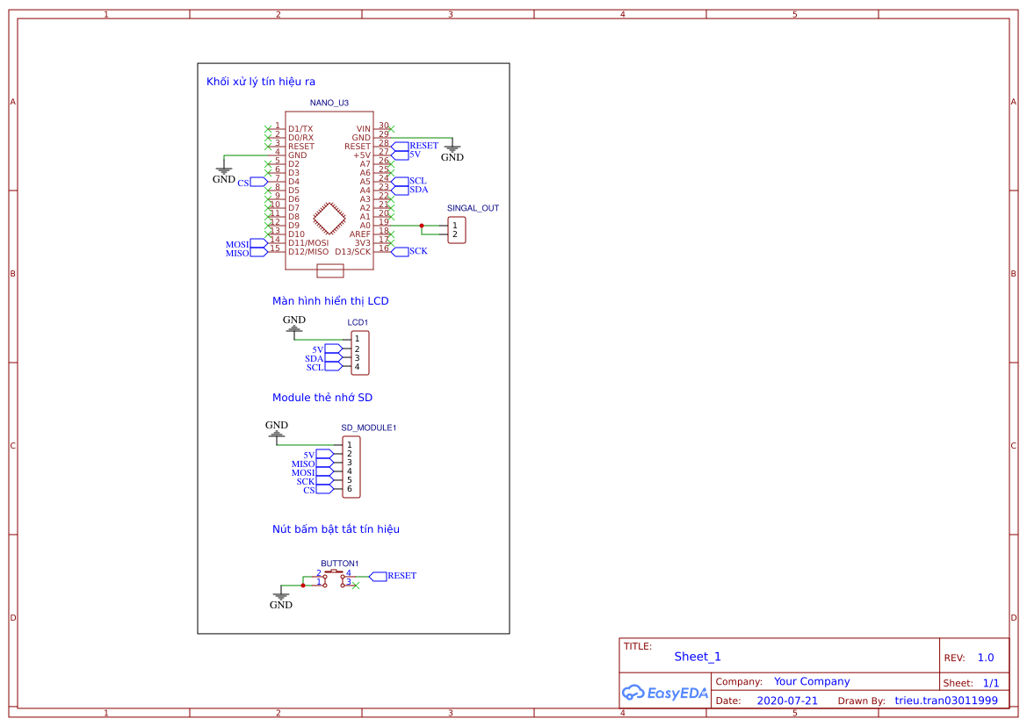Select the SINGAL_OUT two-pin connector
1027x726 pixels.
pyautogui.click(x=456, y=230)
